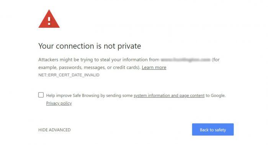Open 'system information and page content' link
The image size is (268, 145).
(169, 96)
